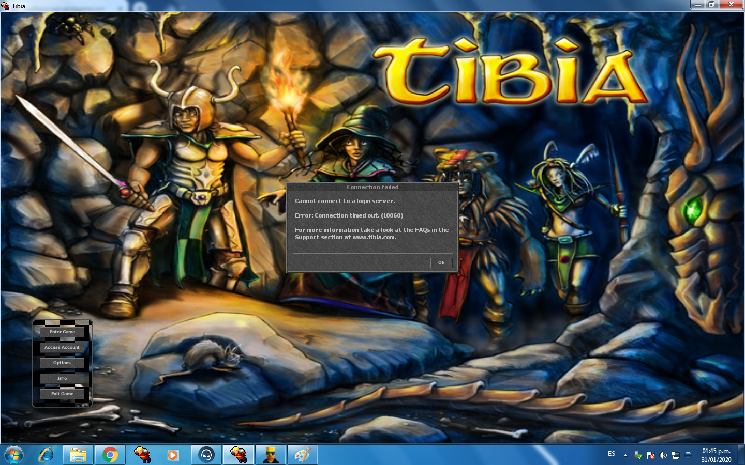Show hidden tray icons arrow

pos(625,455)
